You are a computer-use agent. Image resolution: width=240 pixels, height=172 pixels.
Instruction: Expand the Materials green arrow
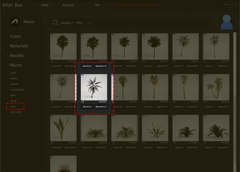(6, 46)
